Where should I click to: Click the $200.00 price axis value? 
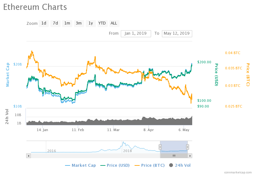click(x=204, y=62)
